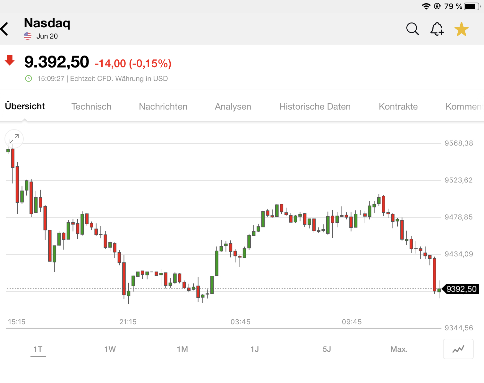
Task: Tap the US flag icon
Action: [28, 36]
